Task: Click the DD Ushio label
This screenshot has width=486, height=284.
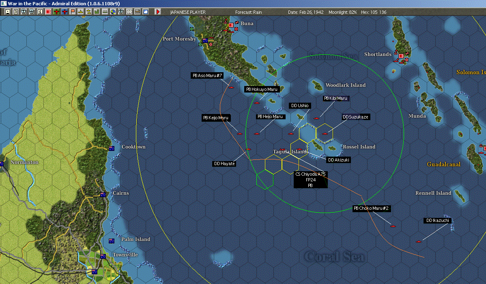Action: point(300,106)
